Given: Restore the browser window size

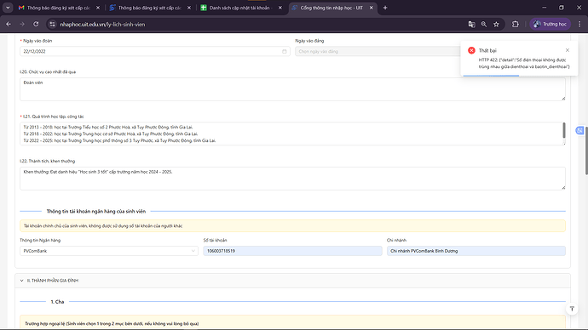Looking at the screenshot, I should click(562, 8).
